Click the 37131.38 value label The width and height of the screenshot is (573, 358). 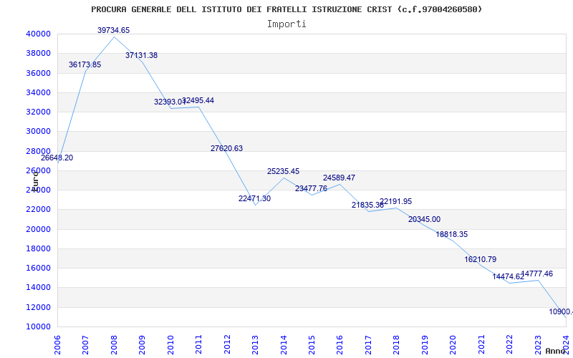click(x=141, y=56)
